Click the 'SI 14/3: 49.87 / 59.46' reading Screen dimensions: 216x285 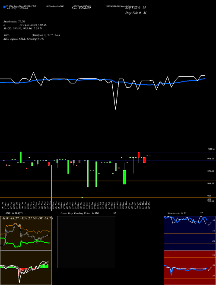(33, 25)
